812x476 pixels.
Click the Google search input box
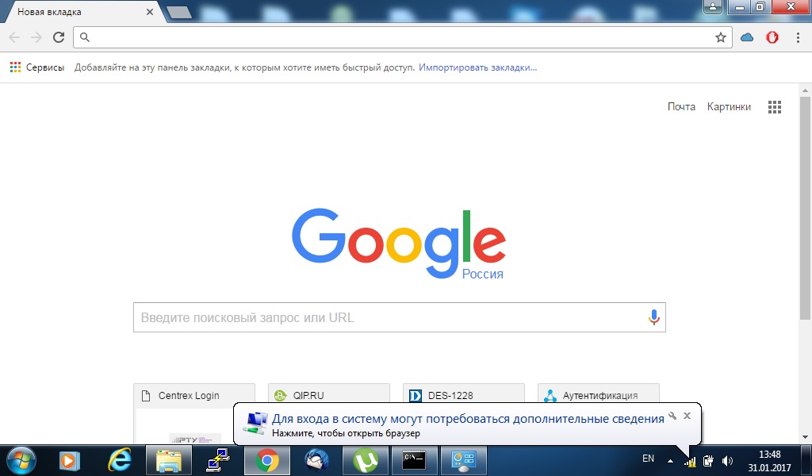pyautogui.click(x=389, y=317)
